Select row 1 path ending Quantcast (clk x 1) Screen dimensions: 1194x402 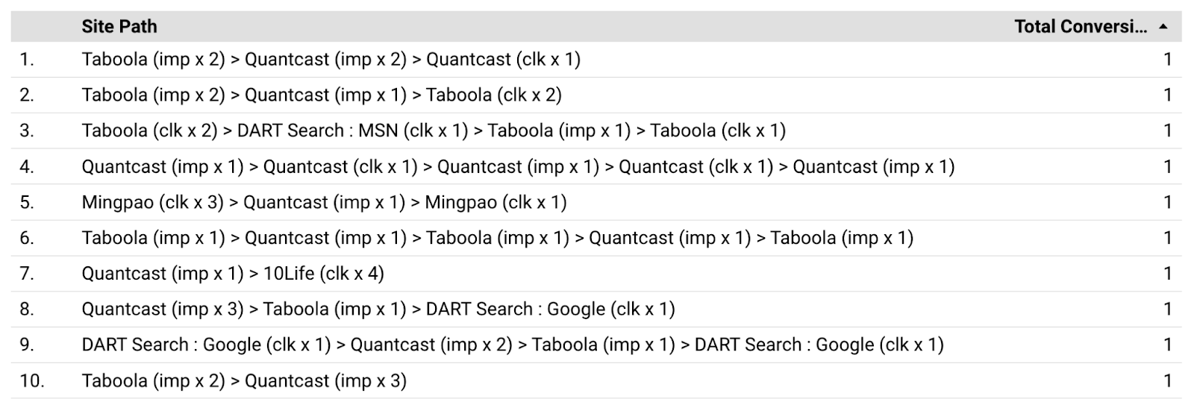331,60
